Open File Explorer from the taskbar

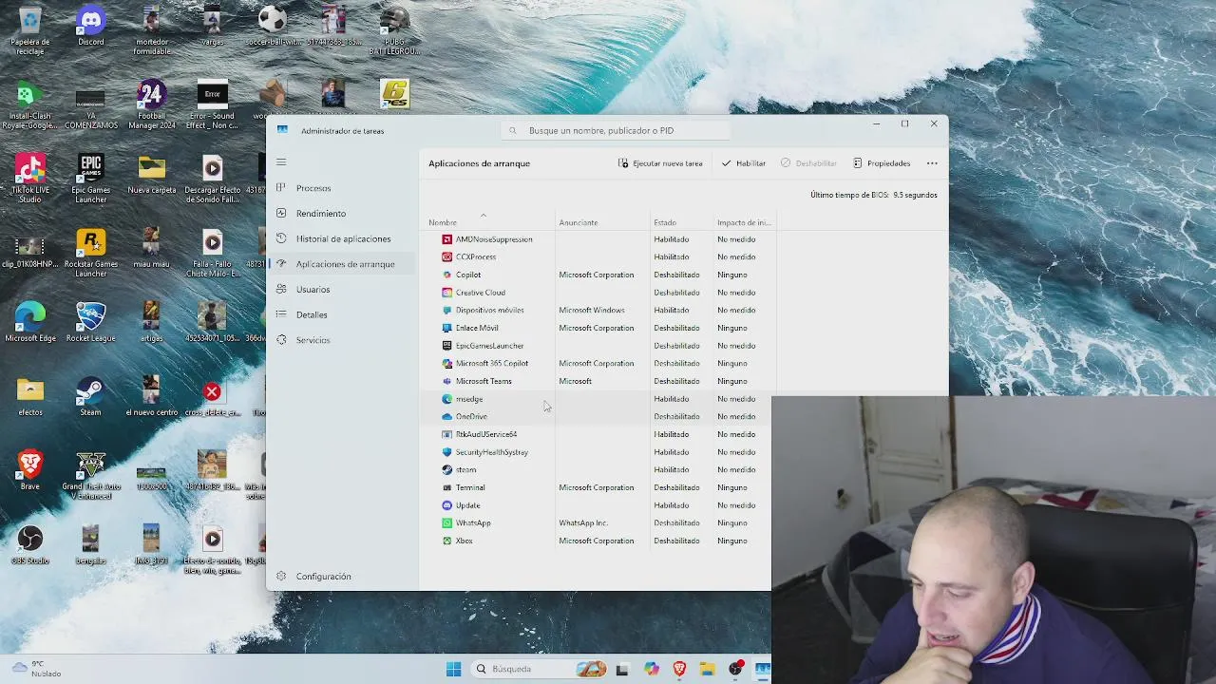click(x=707, y=669)
